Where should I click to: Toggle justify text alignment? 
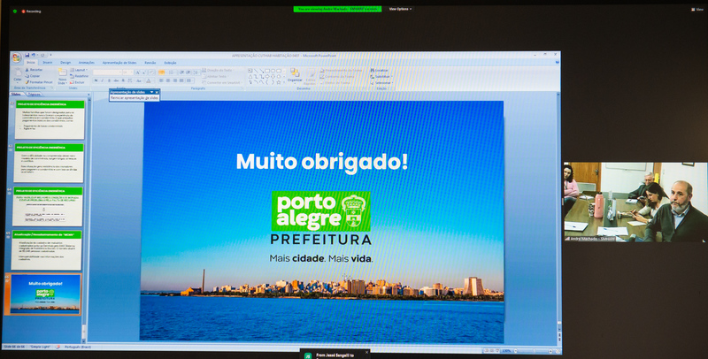(x=181, y=80)
